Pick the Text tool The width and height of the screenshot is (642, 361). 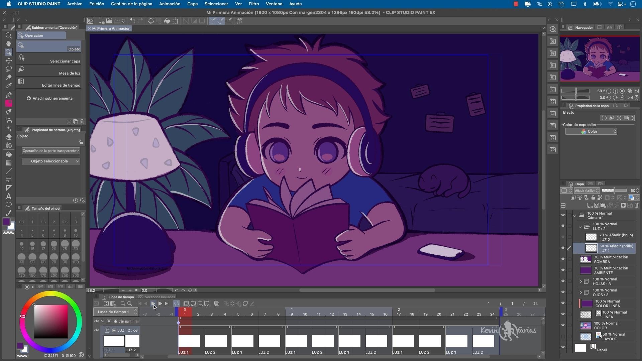9,197
